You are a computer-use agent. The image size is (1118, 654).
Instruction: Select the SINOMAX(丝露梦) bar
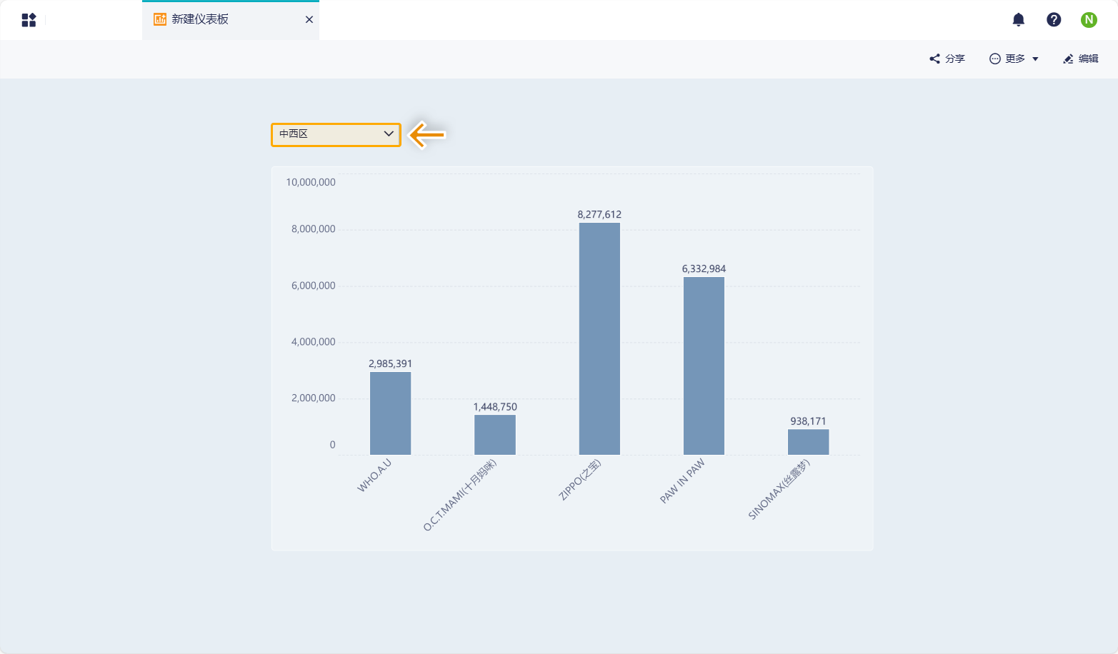(x=808, y=442)
